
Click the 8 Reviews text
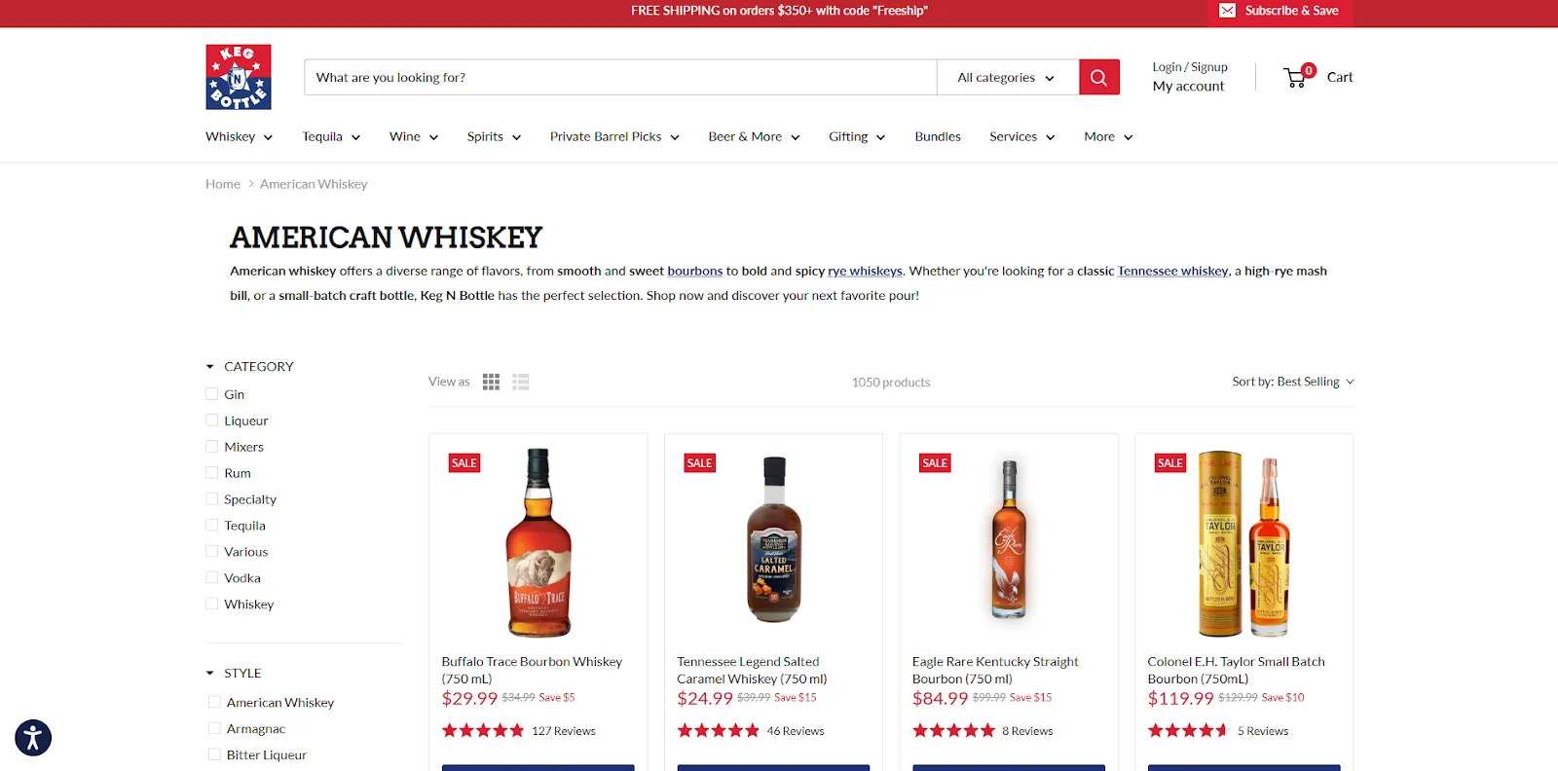click(x=1027, y=731)
